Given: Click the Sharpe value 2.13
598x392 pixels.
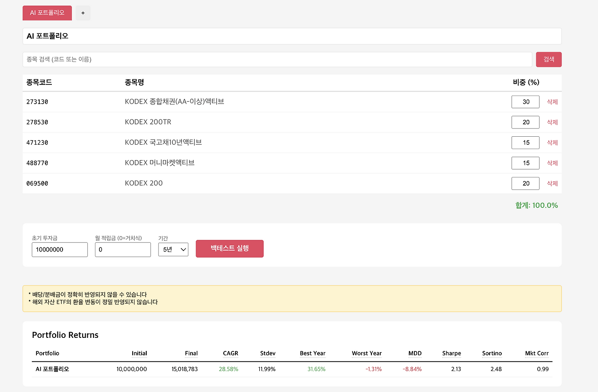Looking at the screenshot, I should 456,369.
